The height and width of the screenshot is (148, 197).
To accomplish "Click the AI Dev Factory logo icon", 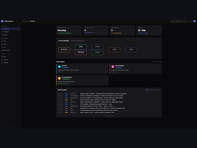I will 2,21.
